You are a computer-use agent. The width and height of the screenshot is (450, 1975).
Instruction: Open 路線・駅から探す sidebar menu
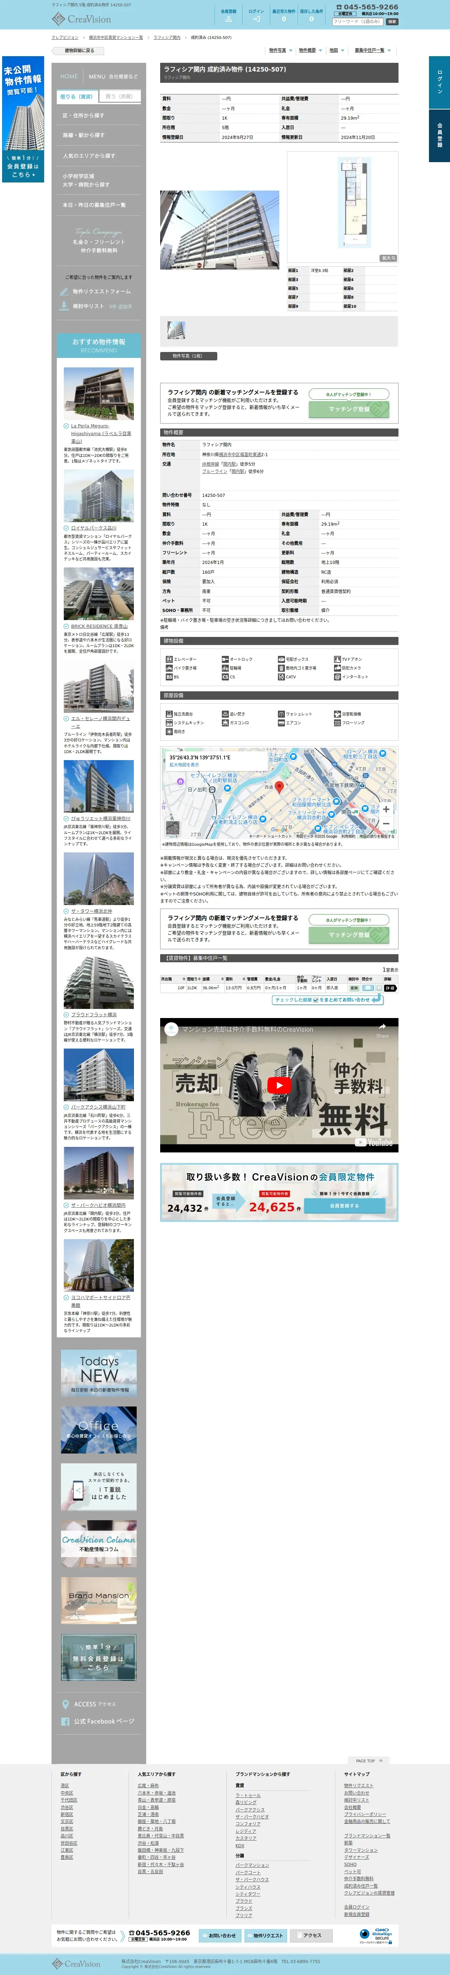tap(99, 135)
